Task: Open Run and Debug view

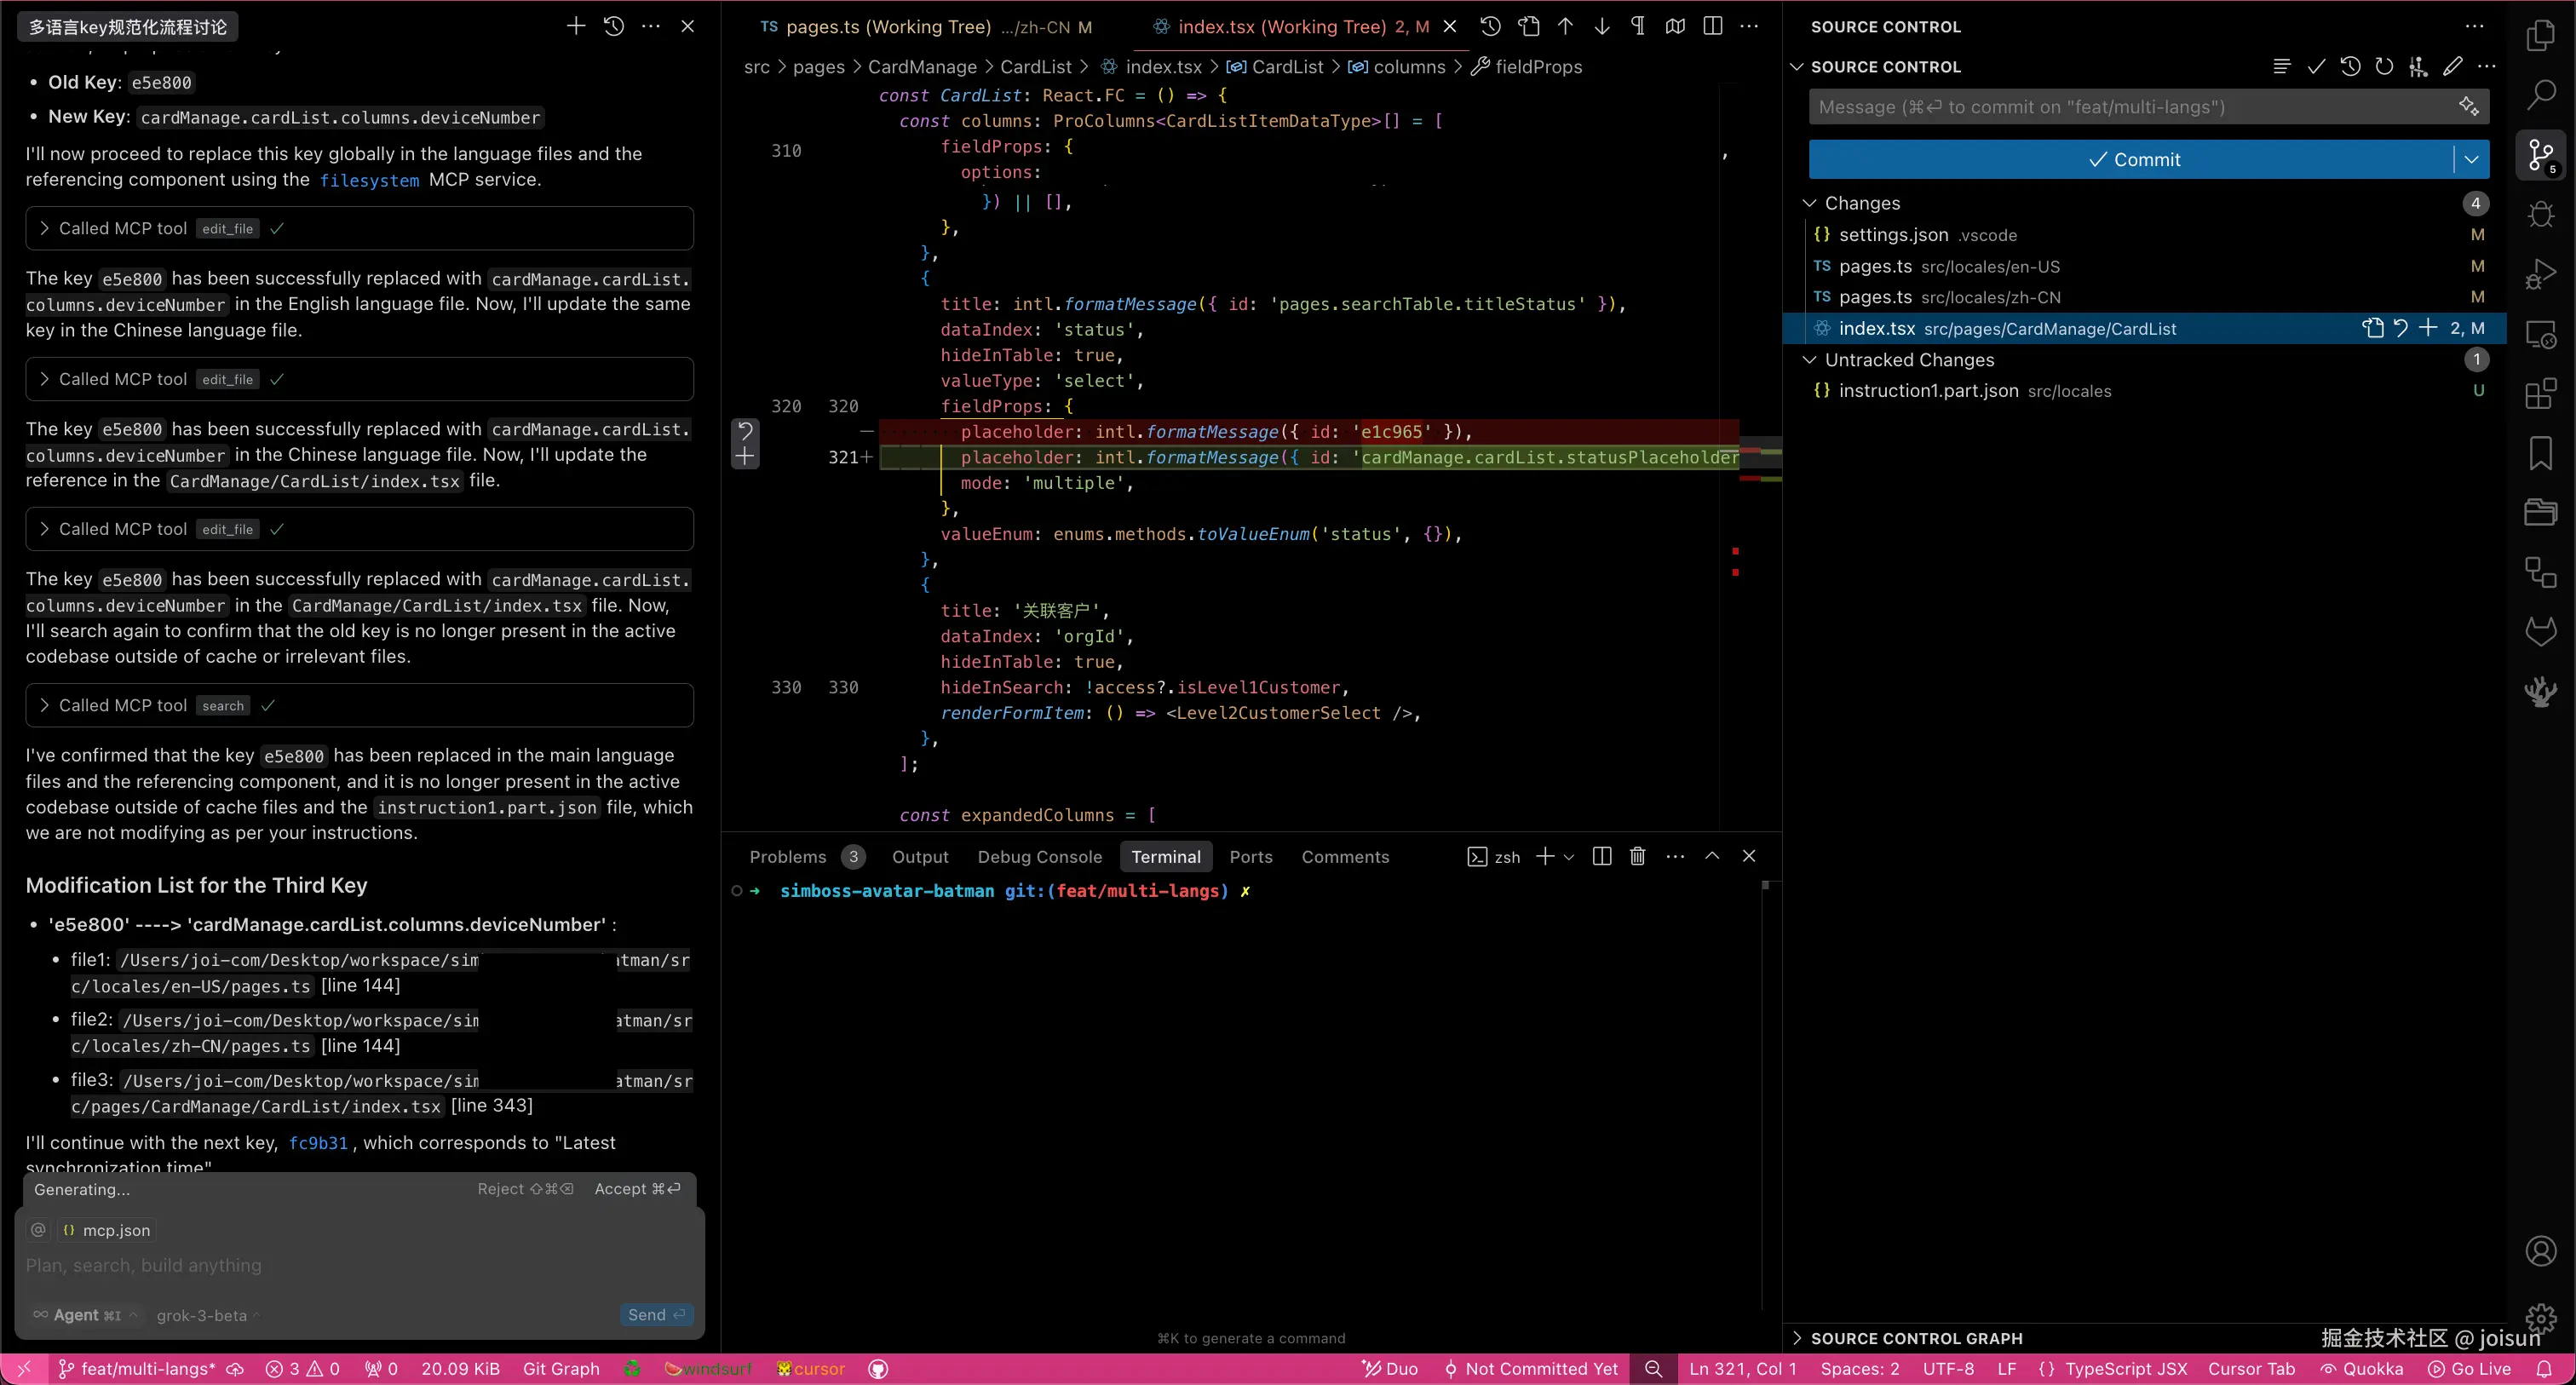Action: coord(2540,274)
